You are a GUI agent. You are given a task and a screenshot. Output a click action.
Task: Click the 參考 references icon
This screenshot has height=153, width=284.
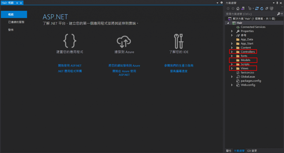pyautogui.click(x=238, y=35)
